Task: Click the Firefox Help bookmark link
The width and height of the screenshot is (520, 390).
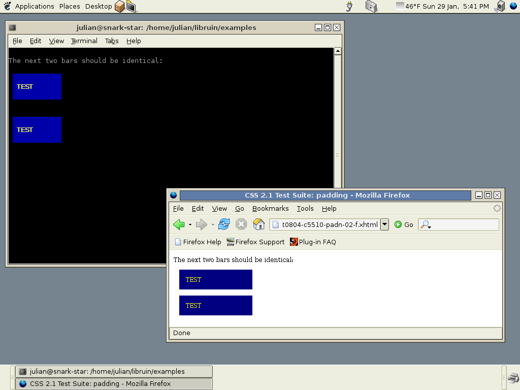Action: pos(198,242)
